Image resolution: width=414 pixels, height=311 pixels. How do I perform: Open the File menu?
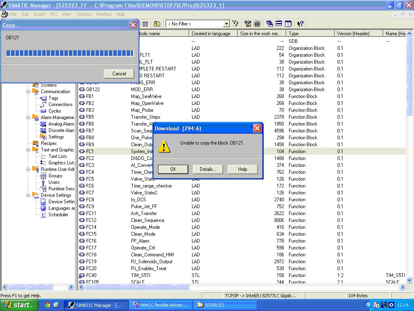(x=13, y=14)
